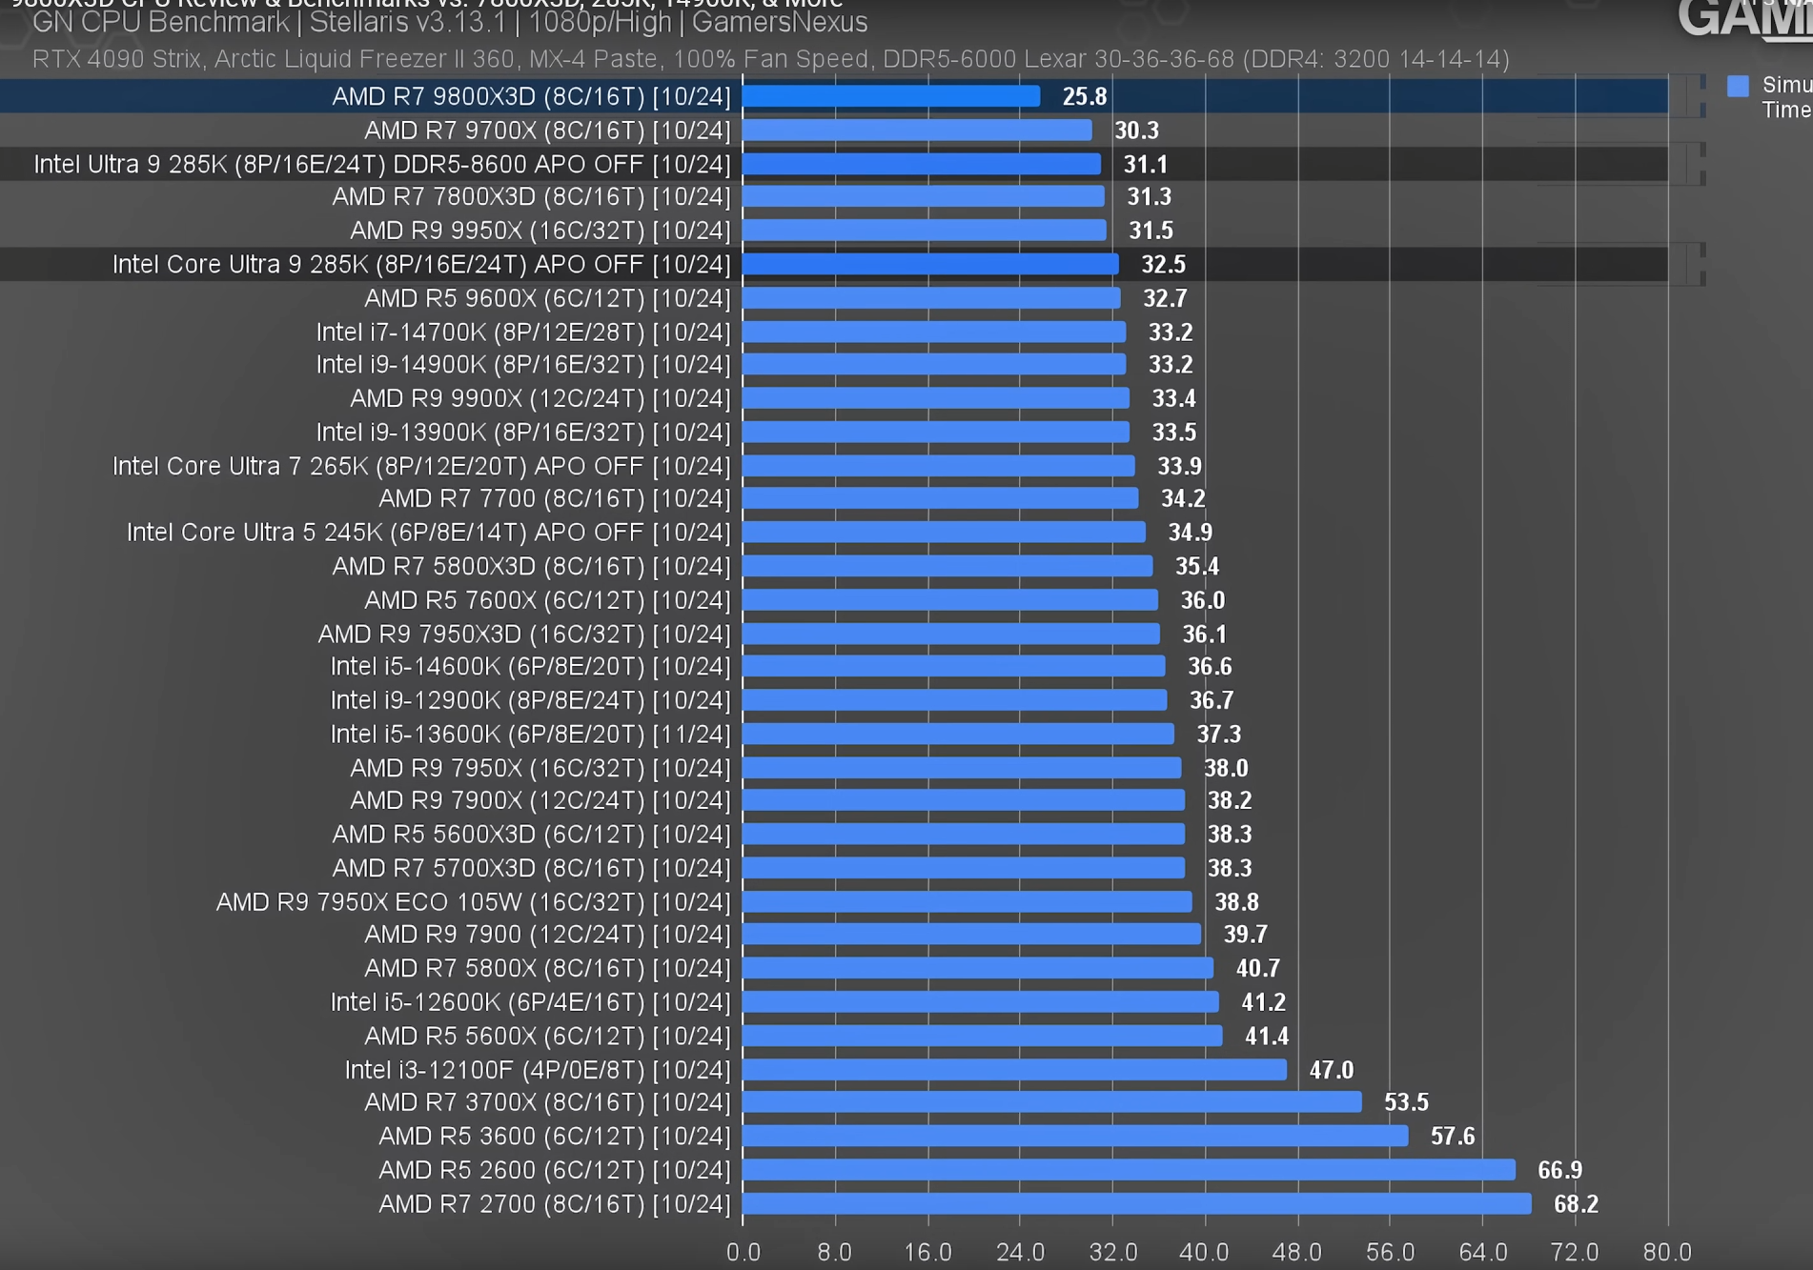1813x1270 pixels.
Task: Click the 'RTX 4090 Strix' test setup subtitle
Action: 770,59
